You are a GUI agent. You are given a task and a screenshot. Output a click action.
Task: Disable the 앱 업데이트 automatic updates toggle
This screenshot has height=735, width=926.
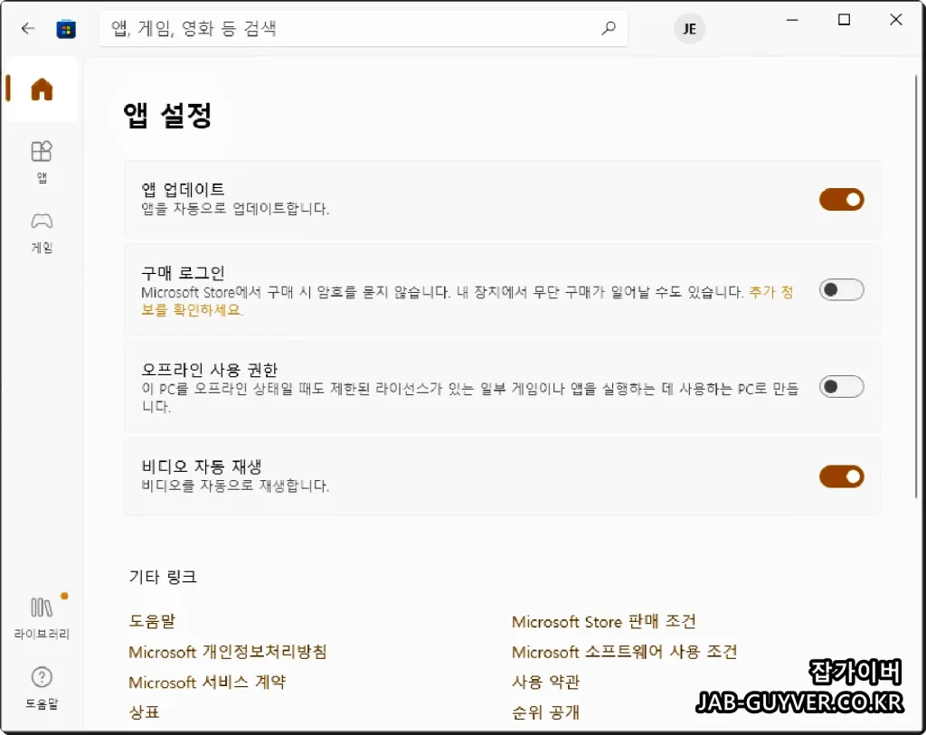point(841,199)
